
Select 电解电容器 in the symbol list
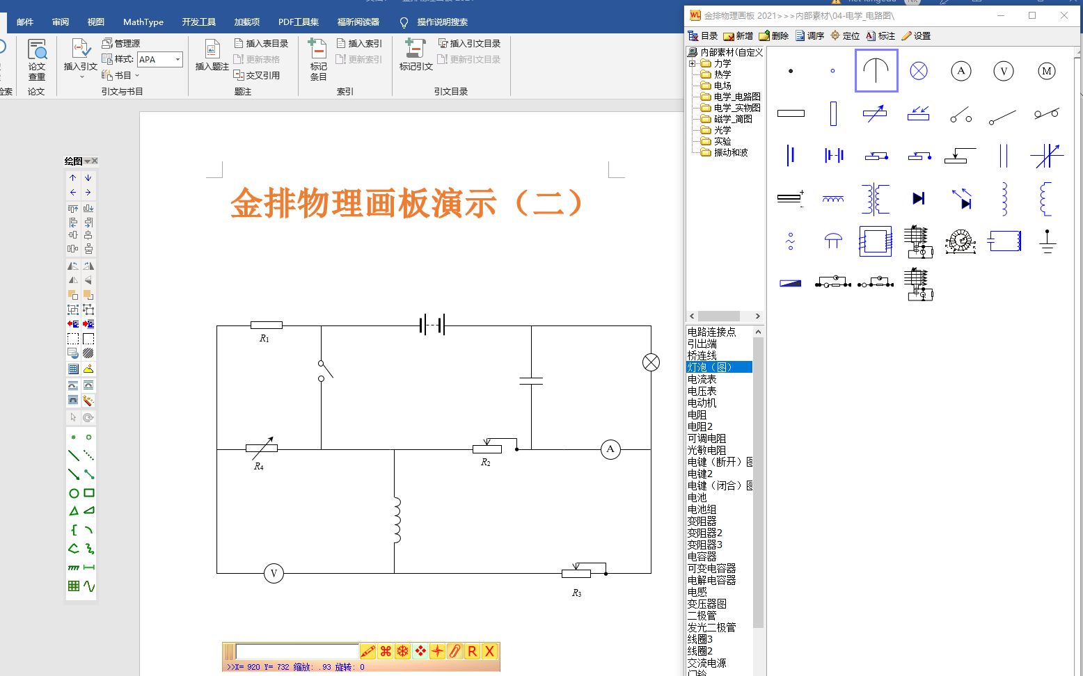coord(711,580)
